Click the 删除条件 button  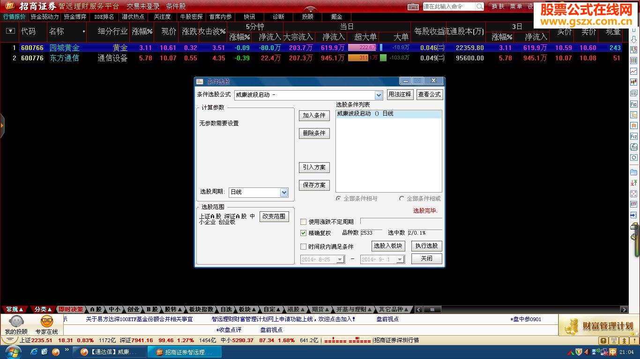point(314,133)
